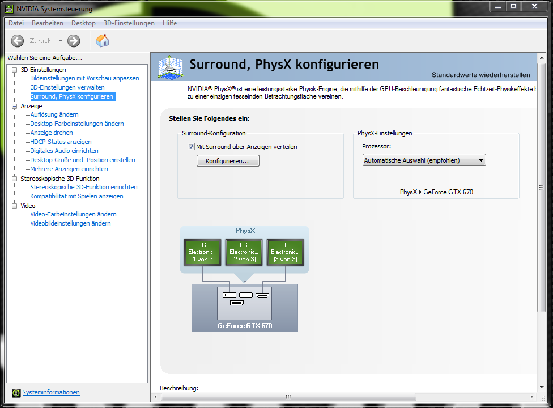Collapse the 3D-Einstellungen tree node
Image resolution: width=553 pixels, height=408 pixels.
click(15, 70)
